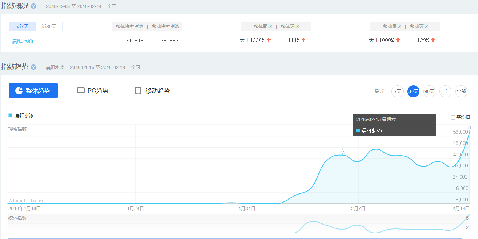Viewport: 478px width, 239px height.
Task: Click the 2016年1月16日 axis label
Action: point(24,208)
